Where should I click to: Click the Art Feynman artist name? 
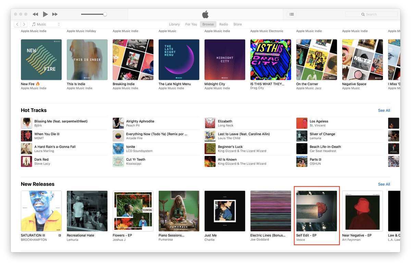pos(351,240)
